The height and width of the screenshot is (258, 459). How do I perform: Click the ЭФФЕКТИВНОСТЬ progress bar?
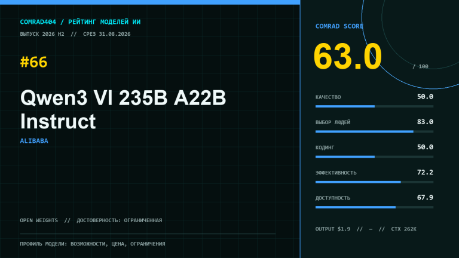tap(374, 182)
